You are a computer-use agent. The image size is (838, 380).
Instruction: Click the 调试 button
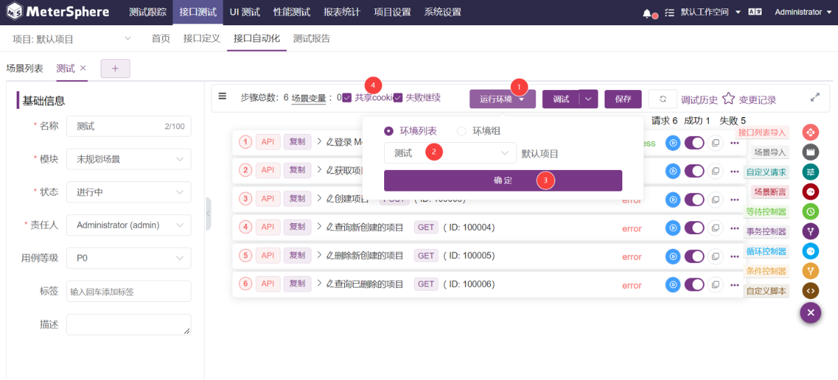point(561,99)
